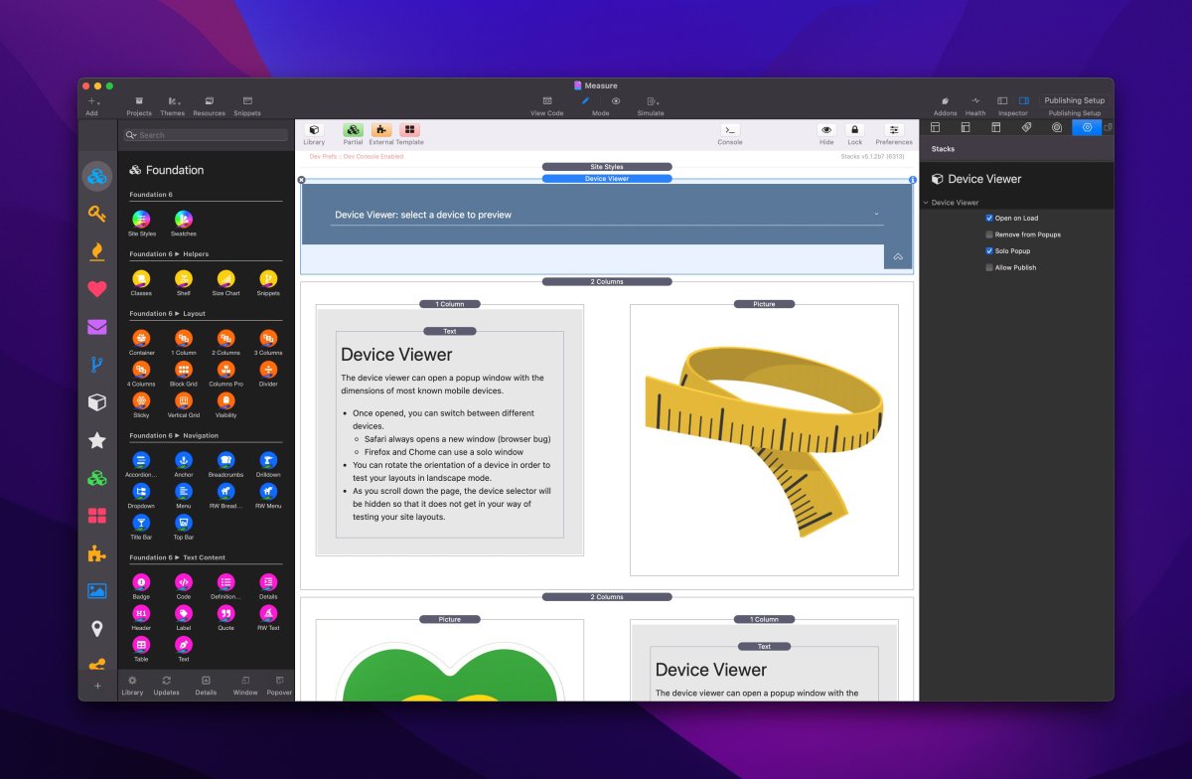This screenshot has width=1192, height=779.
Task: Select the Sticky layout stack
Action: pyautogui.click(x=141, y=400)
